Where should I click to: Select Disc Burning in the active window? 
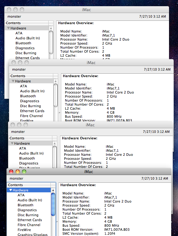[x=28, y=215]
